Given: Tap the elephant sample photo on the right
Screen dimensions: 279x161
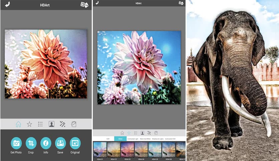Looking at the screenshot, I should pyautogui.click(x=233, y=80).
